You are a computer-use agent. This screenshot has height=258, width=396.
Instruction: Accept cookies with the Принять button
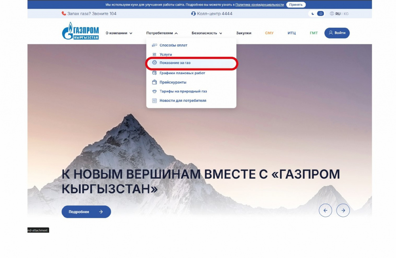[296, 5]
